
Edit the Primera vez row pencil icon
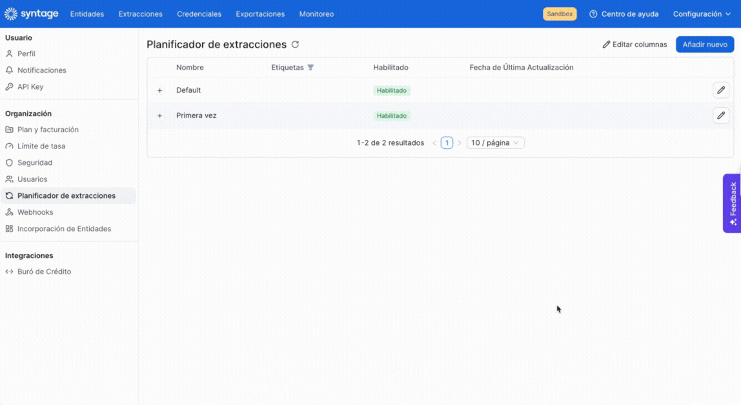point(721,115)
